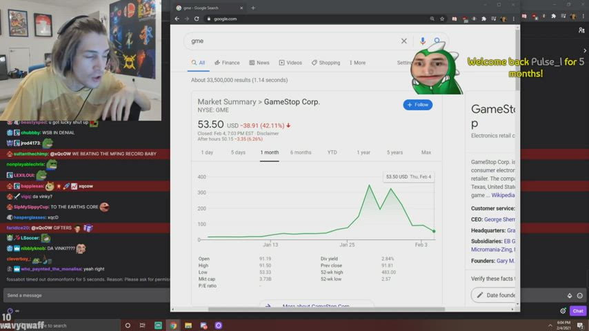
Task: Click the Date founded chip
Action: point(495,295)
